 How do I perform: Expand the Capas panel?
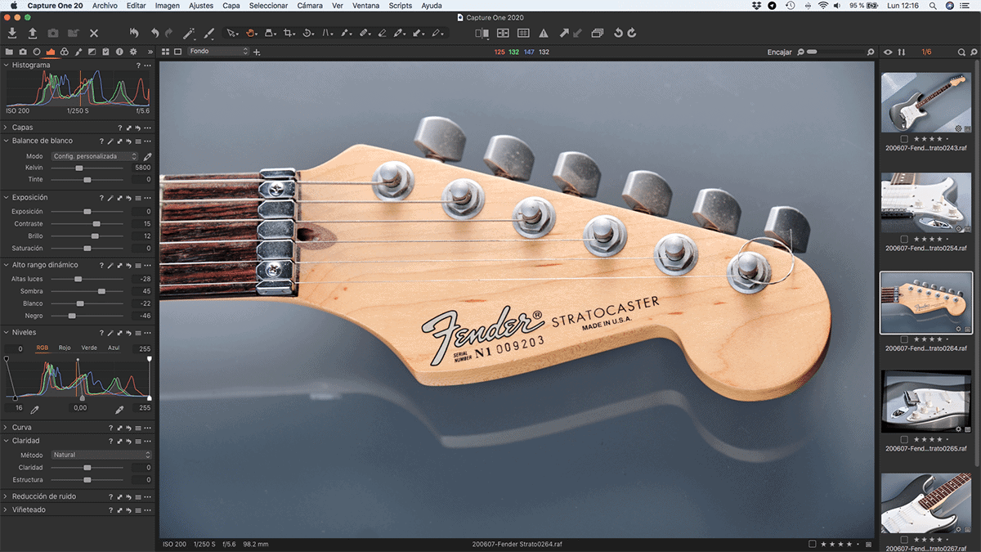[5, 128]
